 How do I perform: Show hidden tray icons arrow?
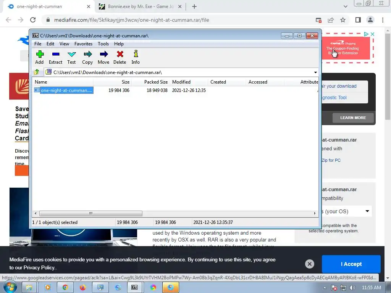click(325, 288)
